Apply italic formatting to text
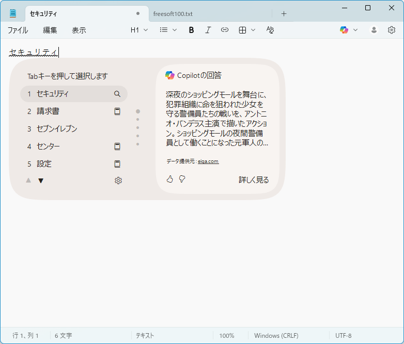 pos(208,30)
